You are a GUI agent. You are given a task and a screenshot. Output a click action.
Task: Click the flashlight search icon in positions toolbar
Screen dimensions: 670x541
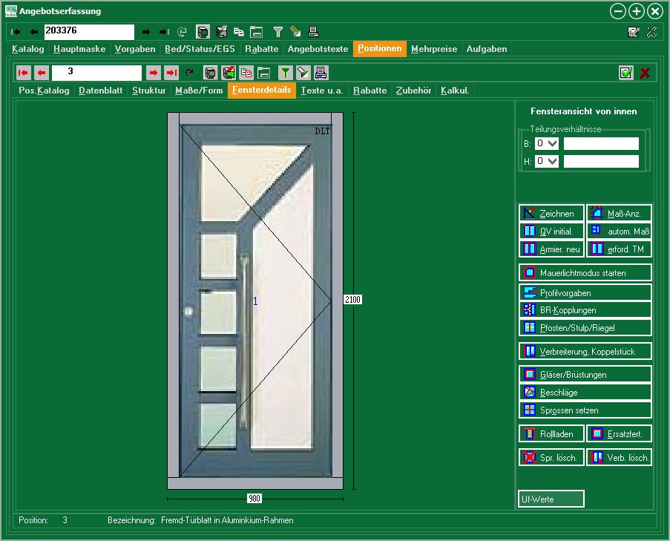(303, 73)
